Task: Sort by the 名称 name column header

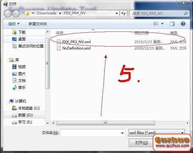Action: (60, 33)
